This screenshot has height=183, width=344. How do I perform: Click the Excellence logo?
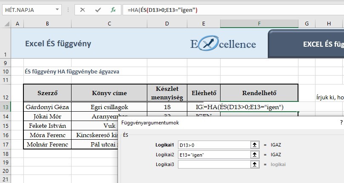coord(223,43)
